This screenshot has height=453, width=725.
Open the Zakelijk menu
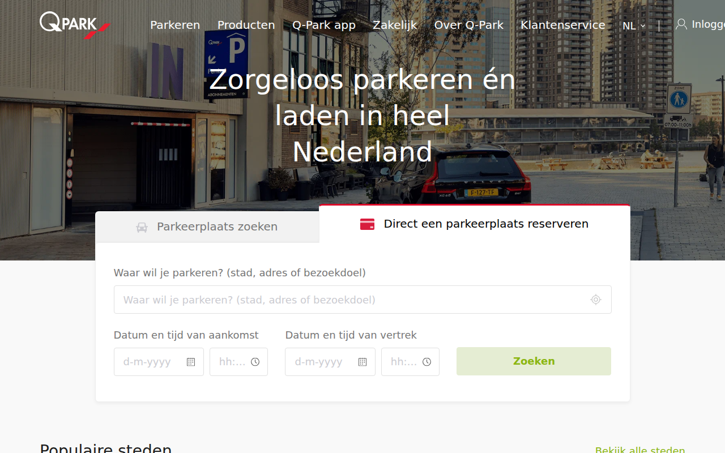click(x=395, y=25)
